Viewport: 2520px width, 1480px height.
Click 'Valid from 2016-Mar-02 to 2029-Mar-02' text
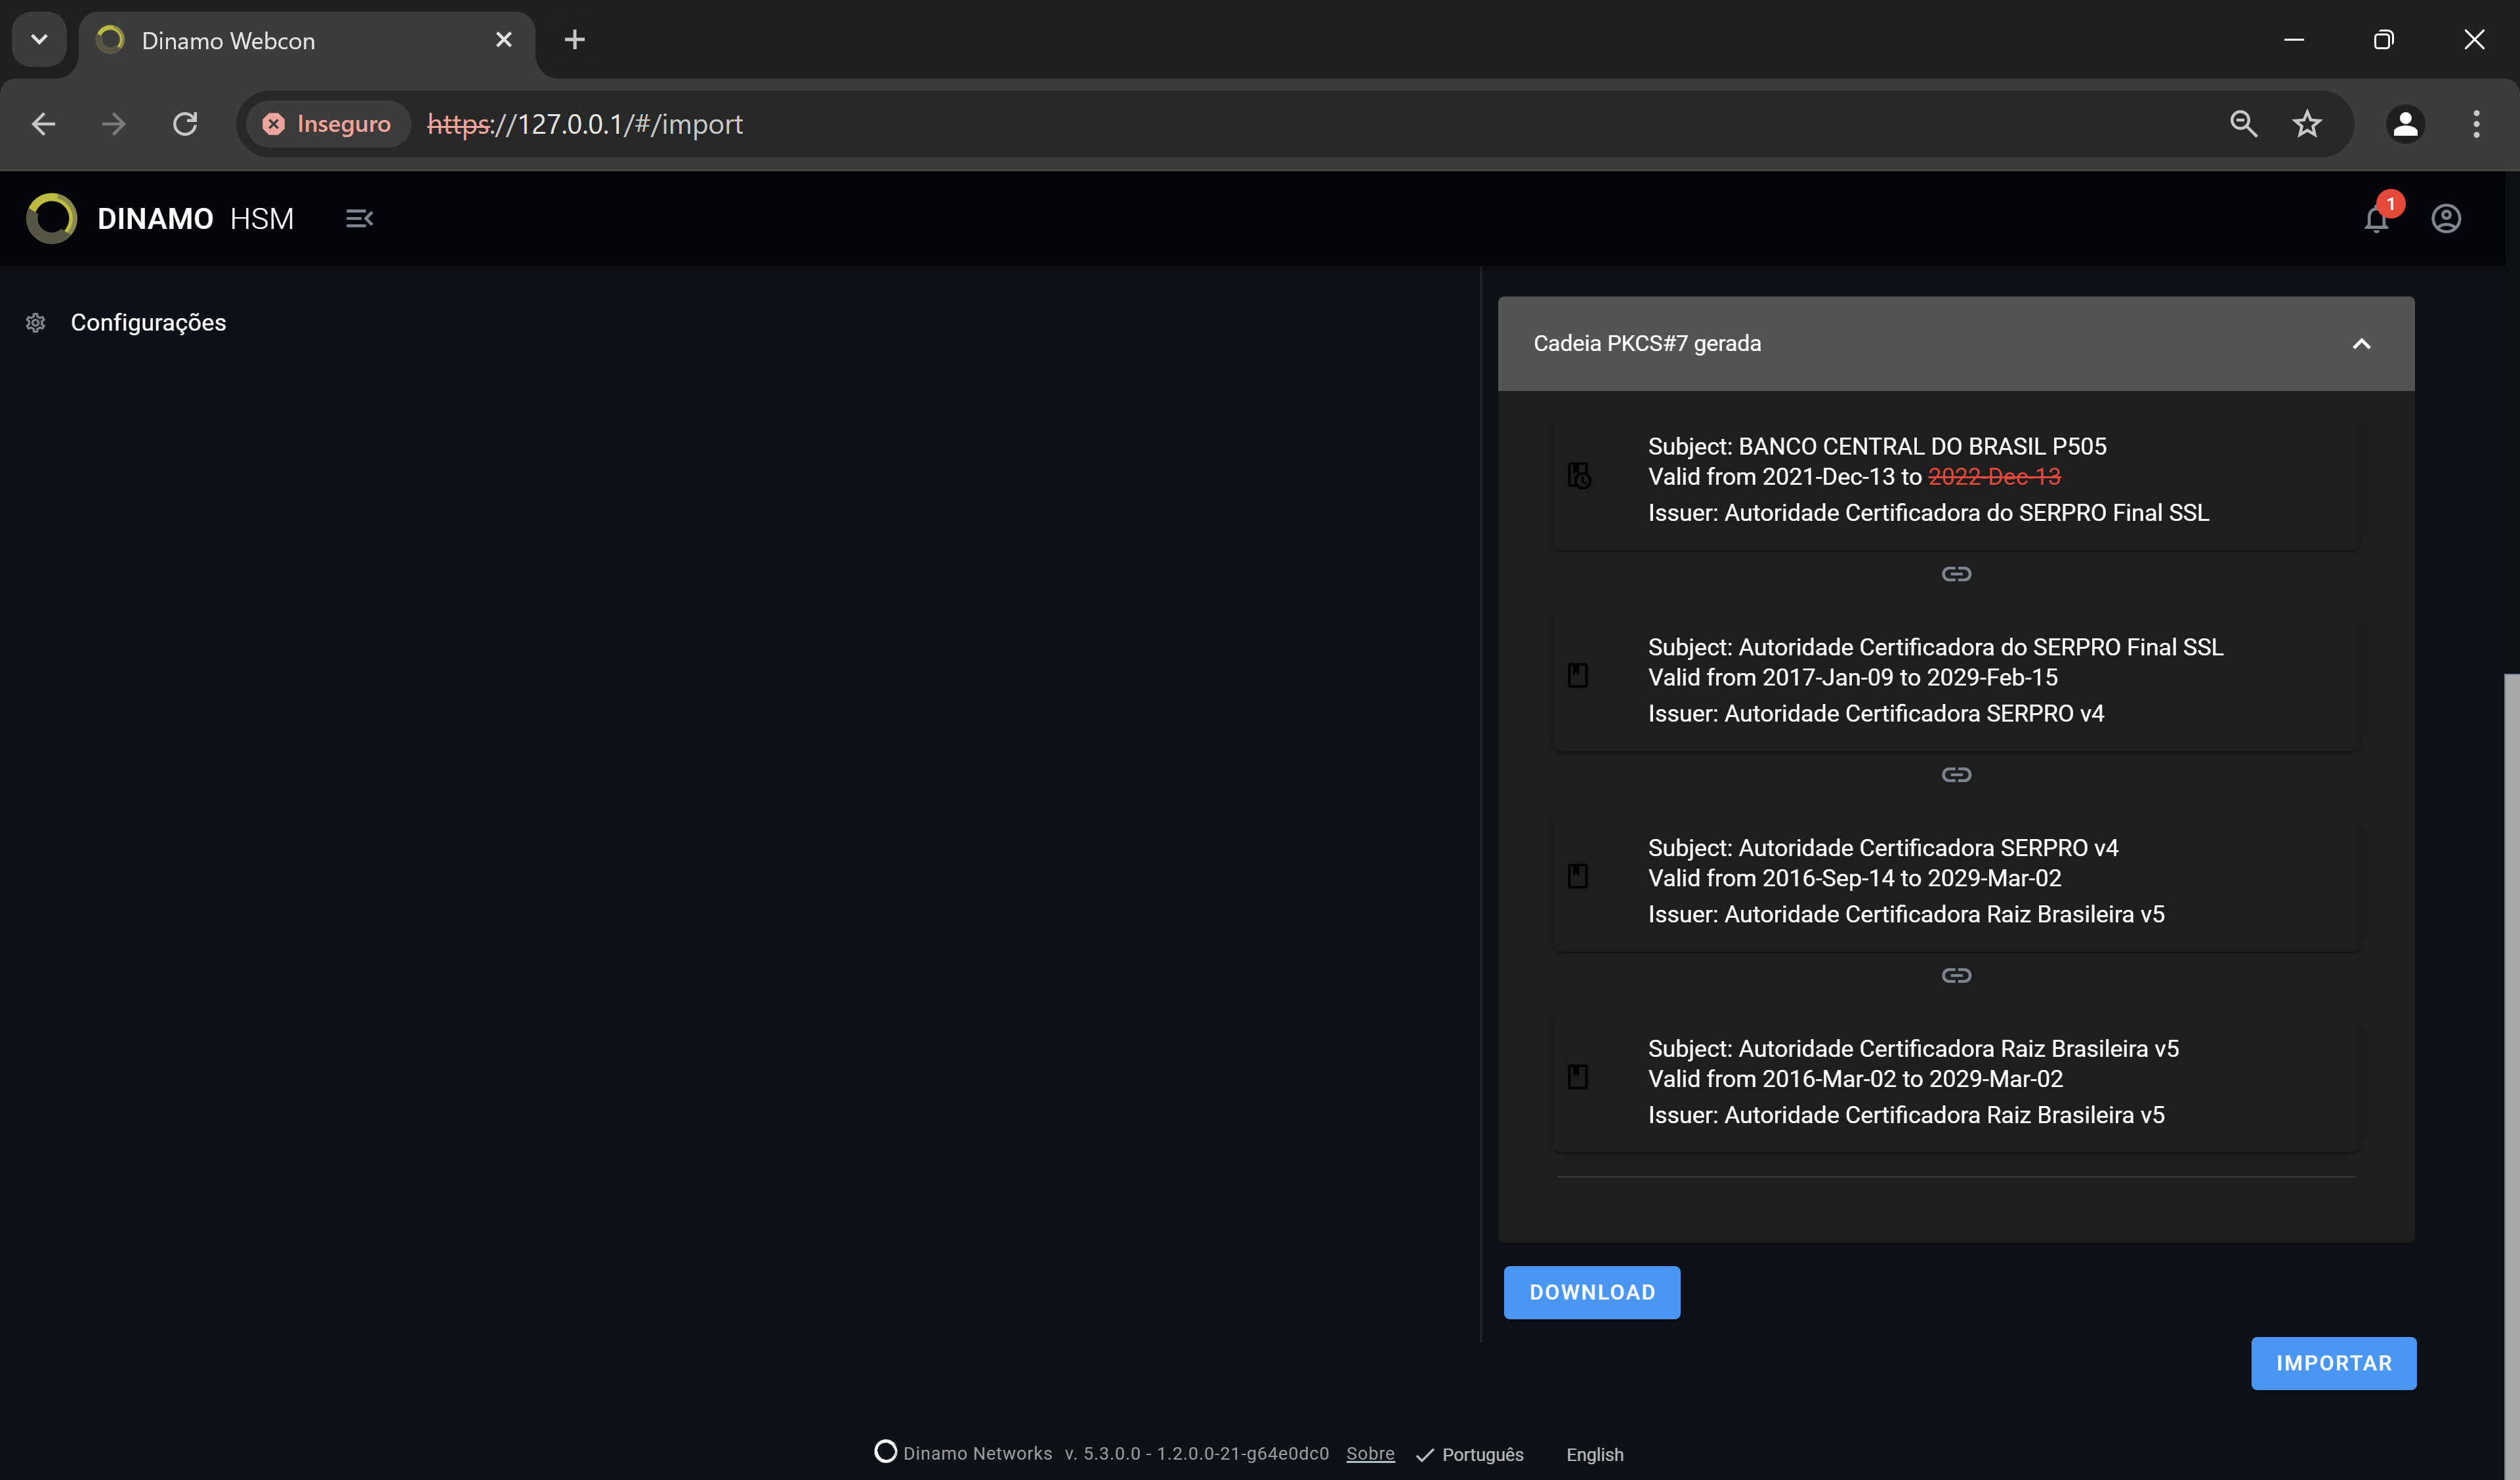pos(1856,1079)
